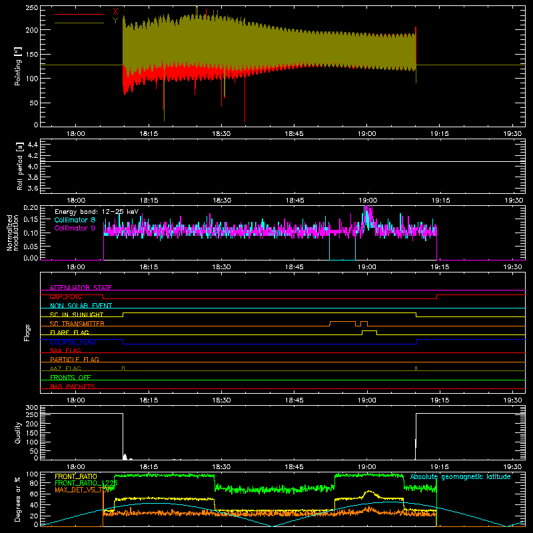Click the Flags axis title

click(27, 332)
